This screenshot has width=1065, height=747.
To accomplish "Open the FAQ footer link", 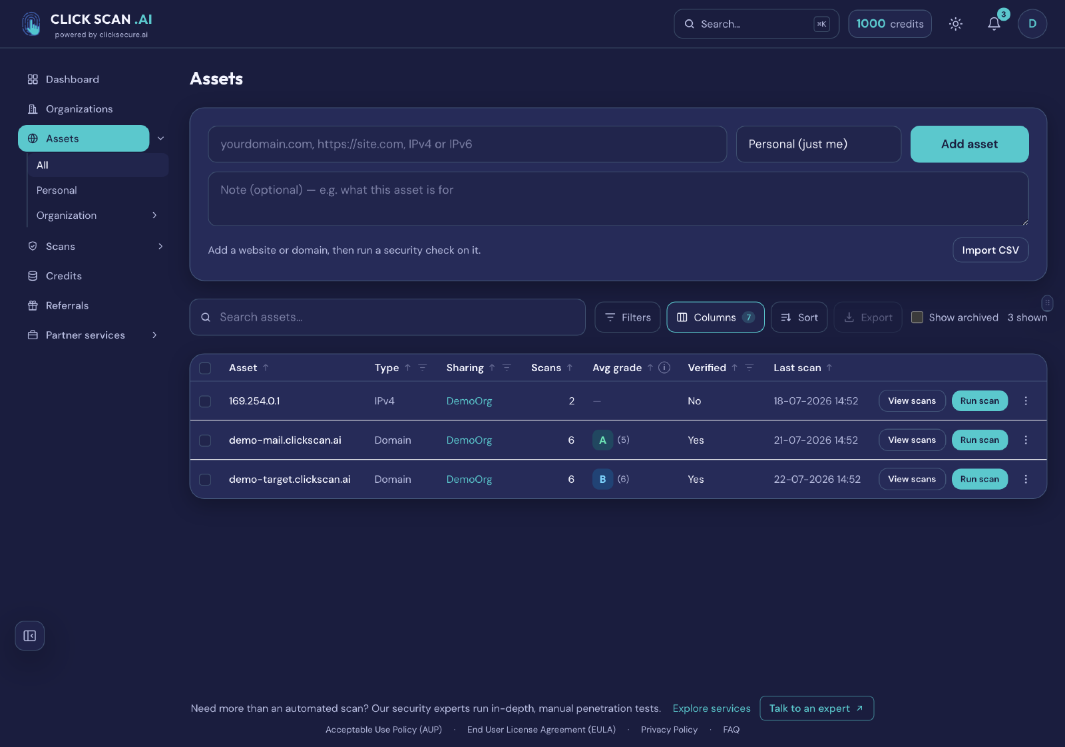I will click(x=731, y=730).
